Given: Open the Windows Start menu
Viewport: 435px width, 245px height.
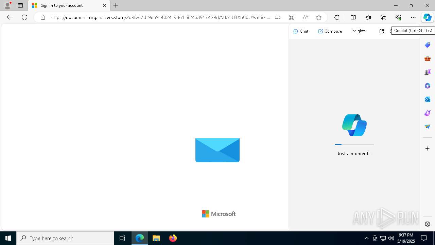Looking at the screenshot, I should click(8, 238).
